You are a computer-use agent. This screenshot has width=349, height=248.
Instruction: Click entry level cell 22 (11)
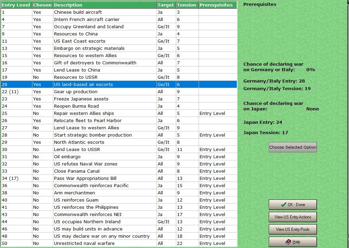[16, 92]
